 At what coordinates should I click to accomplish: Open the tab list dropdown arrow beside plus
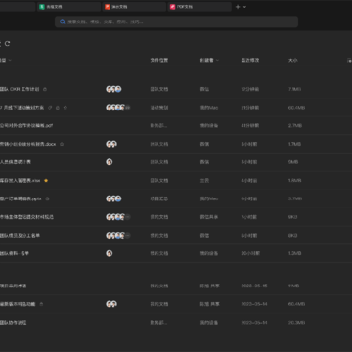click(245, 7)
